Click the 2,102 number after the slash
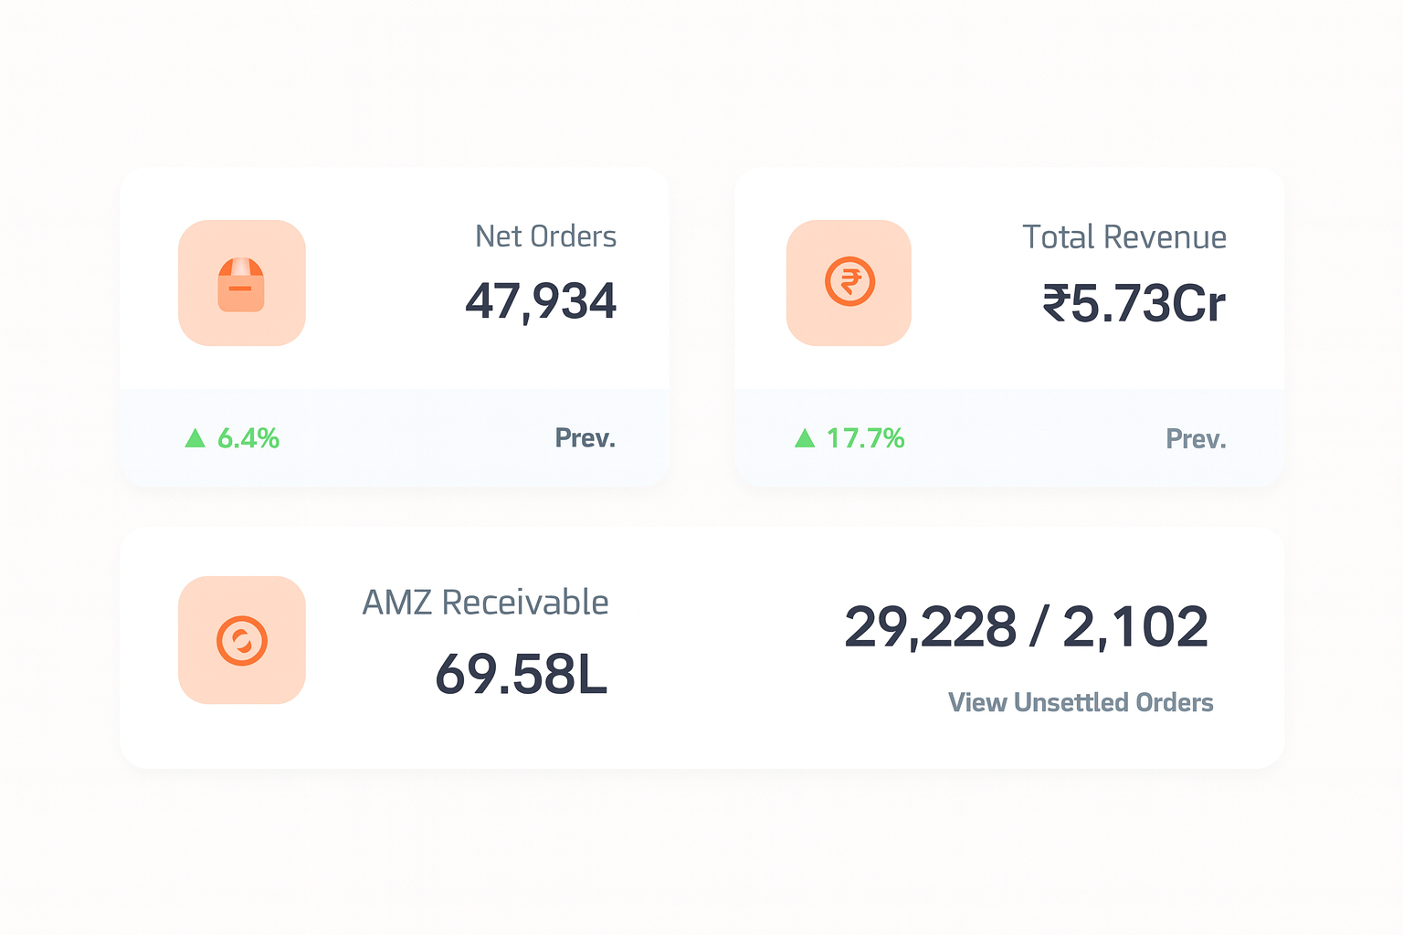This screenshot has width=1403, height=935. (x=1135, y=627)
